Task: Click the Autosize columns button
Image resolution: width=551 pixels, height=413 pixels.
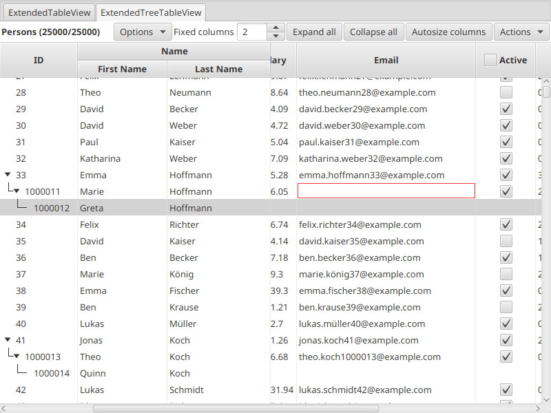Action: [449, 32]
